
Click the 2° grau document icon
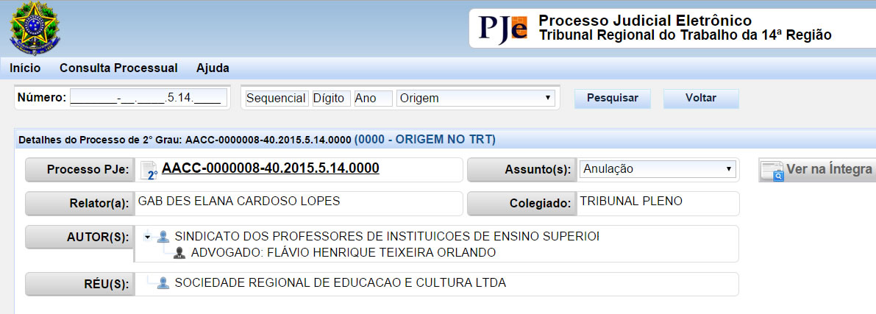[x=149, y=170]
